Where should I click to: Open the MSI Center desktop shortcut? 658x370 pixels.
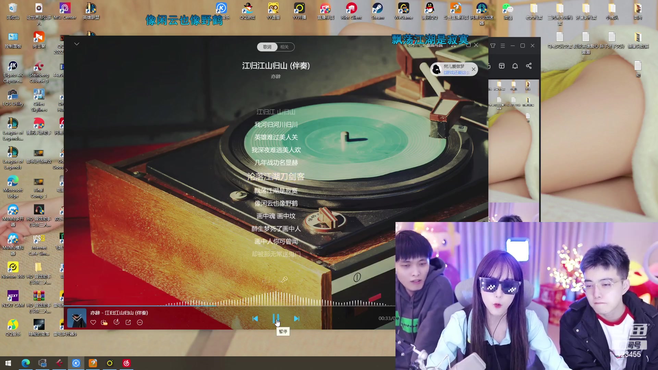65,11
